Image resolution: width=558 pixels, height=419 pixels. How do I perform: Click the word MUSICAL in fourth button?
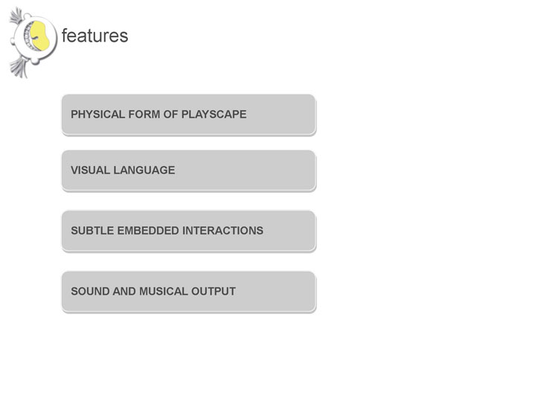pyautogui.click(x=164, y=291)
